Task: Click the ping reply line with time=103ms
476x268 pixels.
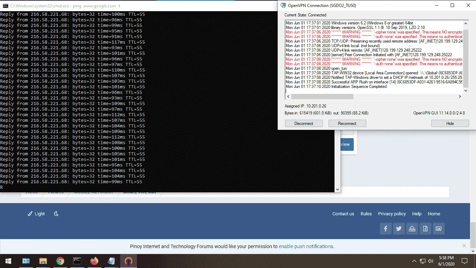Action: tap(72, 81)
